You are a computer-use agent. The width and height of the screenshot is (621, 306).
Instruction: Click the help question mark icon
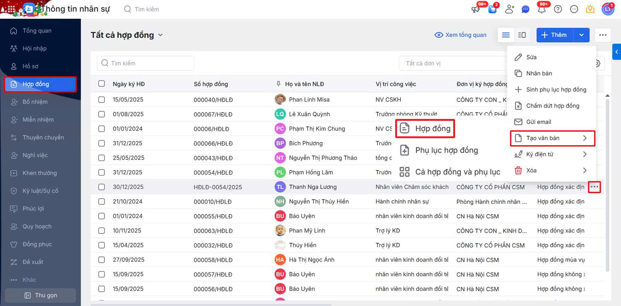click(x=558, y=9)
